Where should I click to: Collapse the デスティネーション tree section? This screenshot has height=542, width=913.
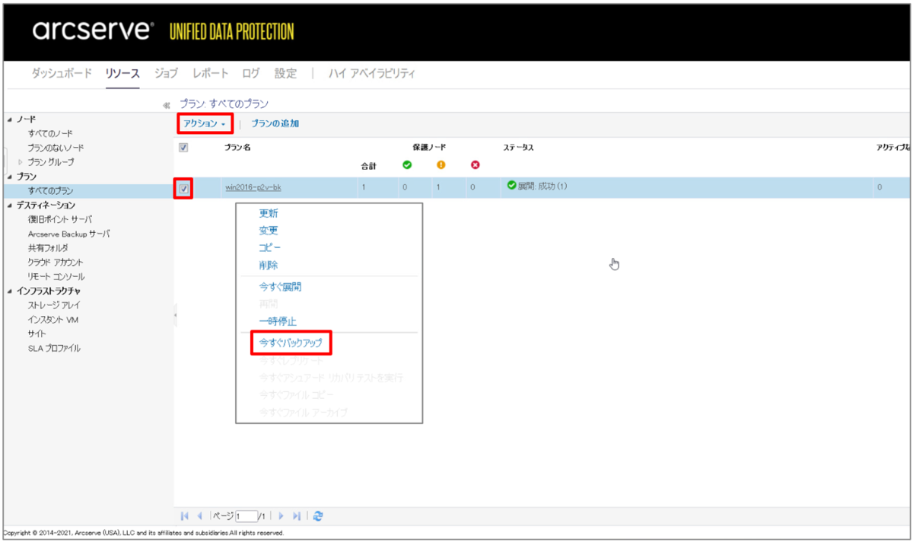(x=9, y=206)
